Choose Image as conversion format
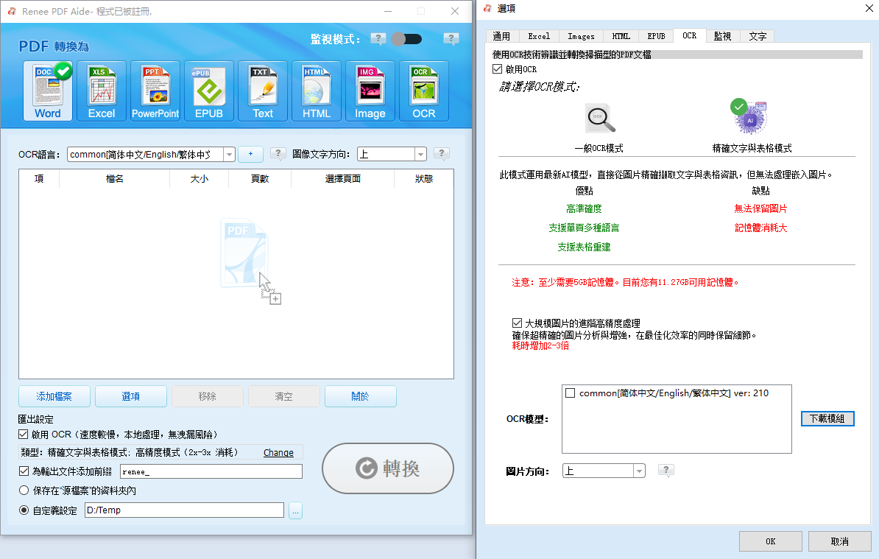879x559 pixels. [370, 91]
